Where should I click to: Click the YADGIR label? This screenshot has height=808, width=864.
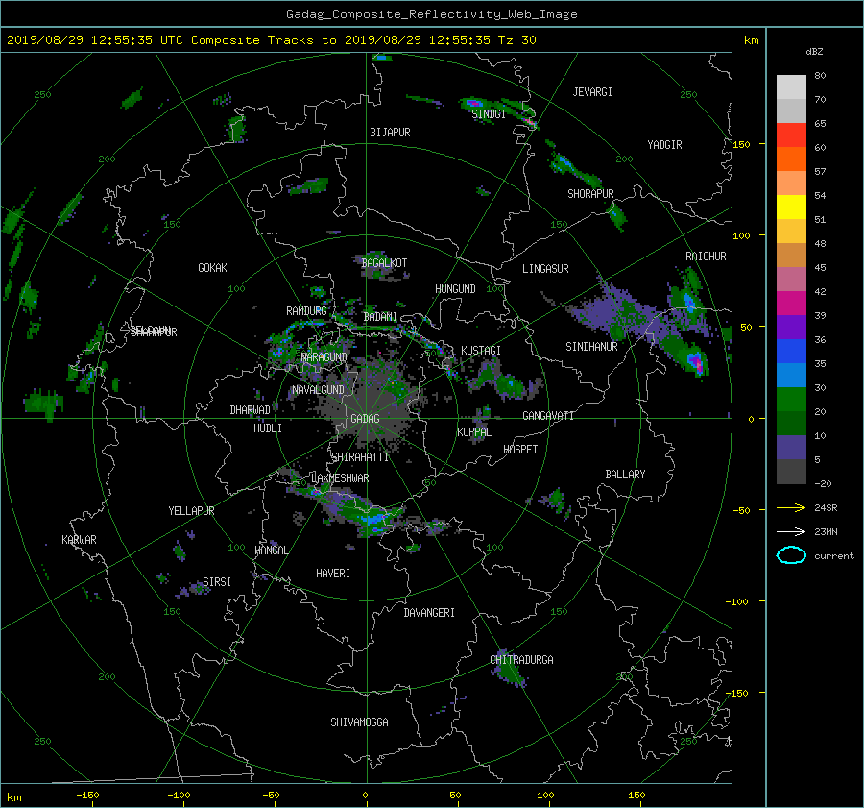coord(664,145)
